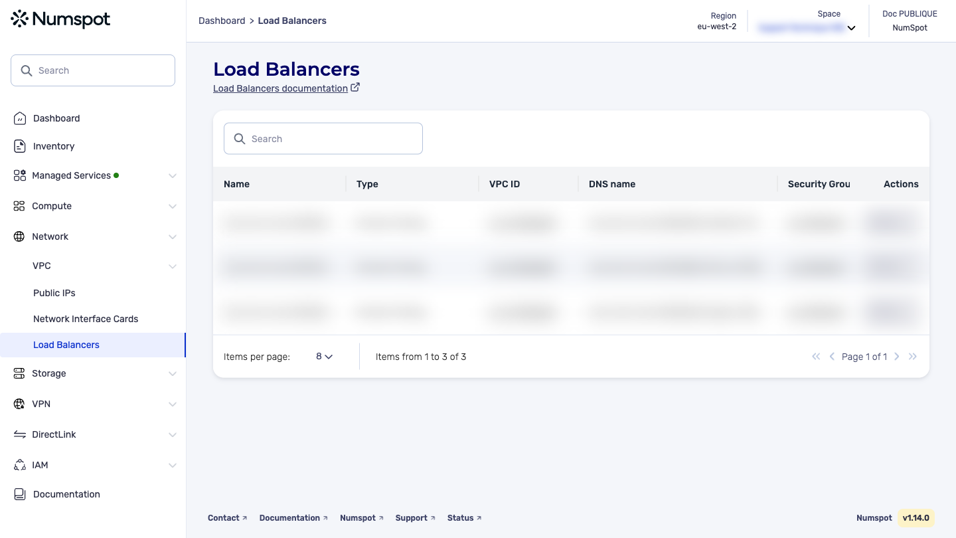The height and width of the screenshot is (538, 956).
Task: Click the Documentation book icon in sidebar
Action: [x=20, y=494]
